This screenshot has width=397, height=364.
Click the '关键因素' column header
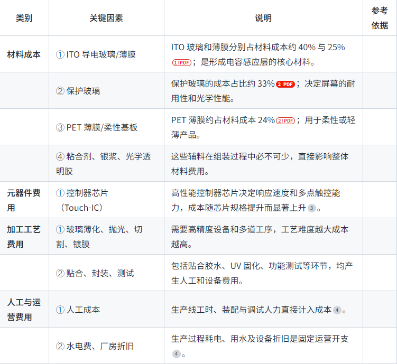coord(106,18)
